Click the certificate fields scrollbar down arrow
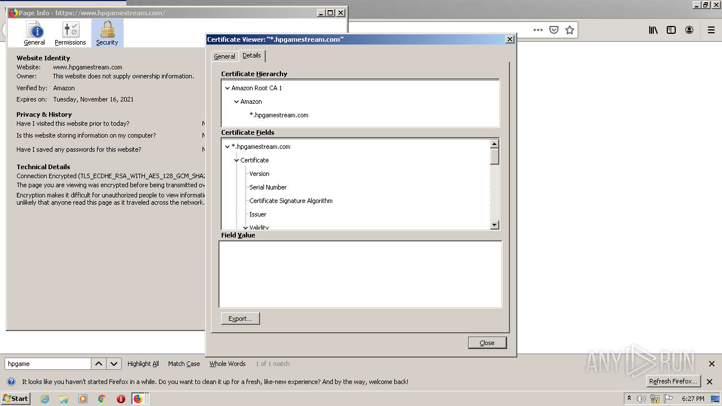Viewport: 722px width, 406px height. tap(495, 225)
